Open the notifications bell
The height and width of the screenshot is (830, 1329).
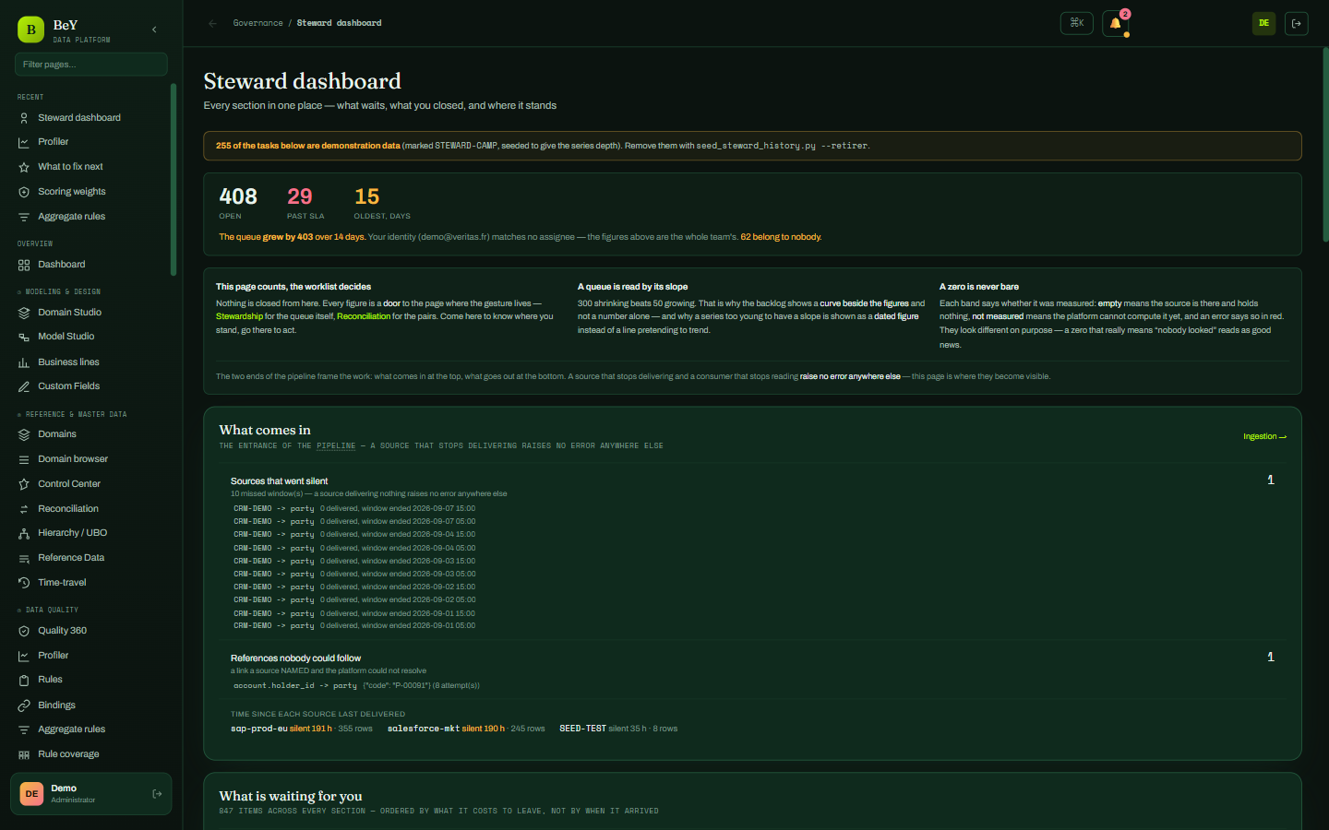[1115, 23]
